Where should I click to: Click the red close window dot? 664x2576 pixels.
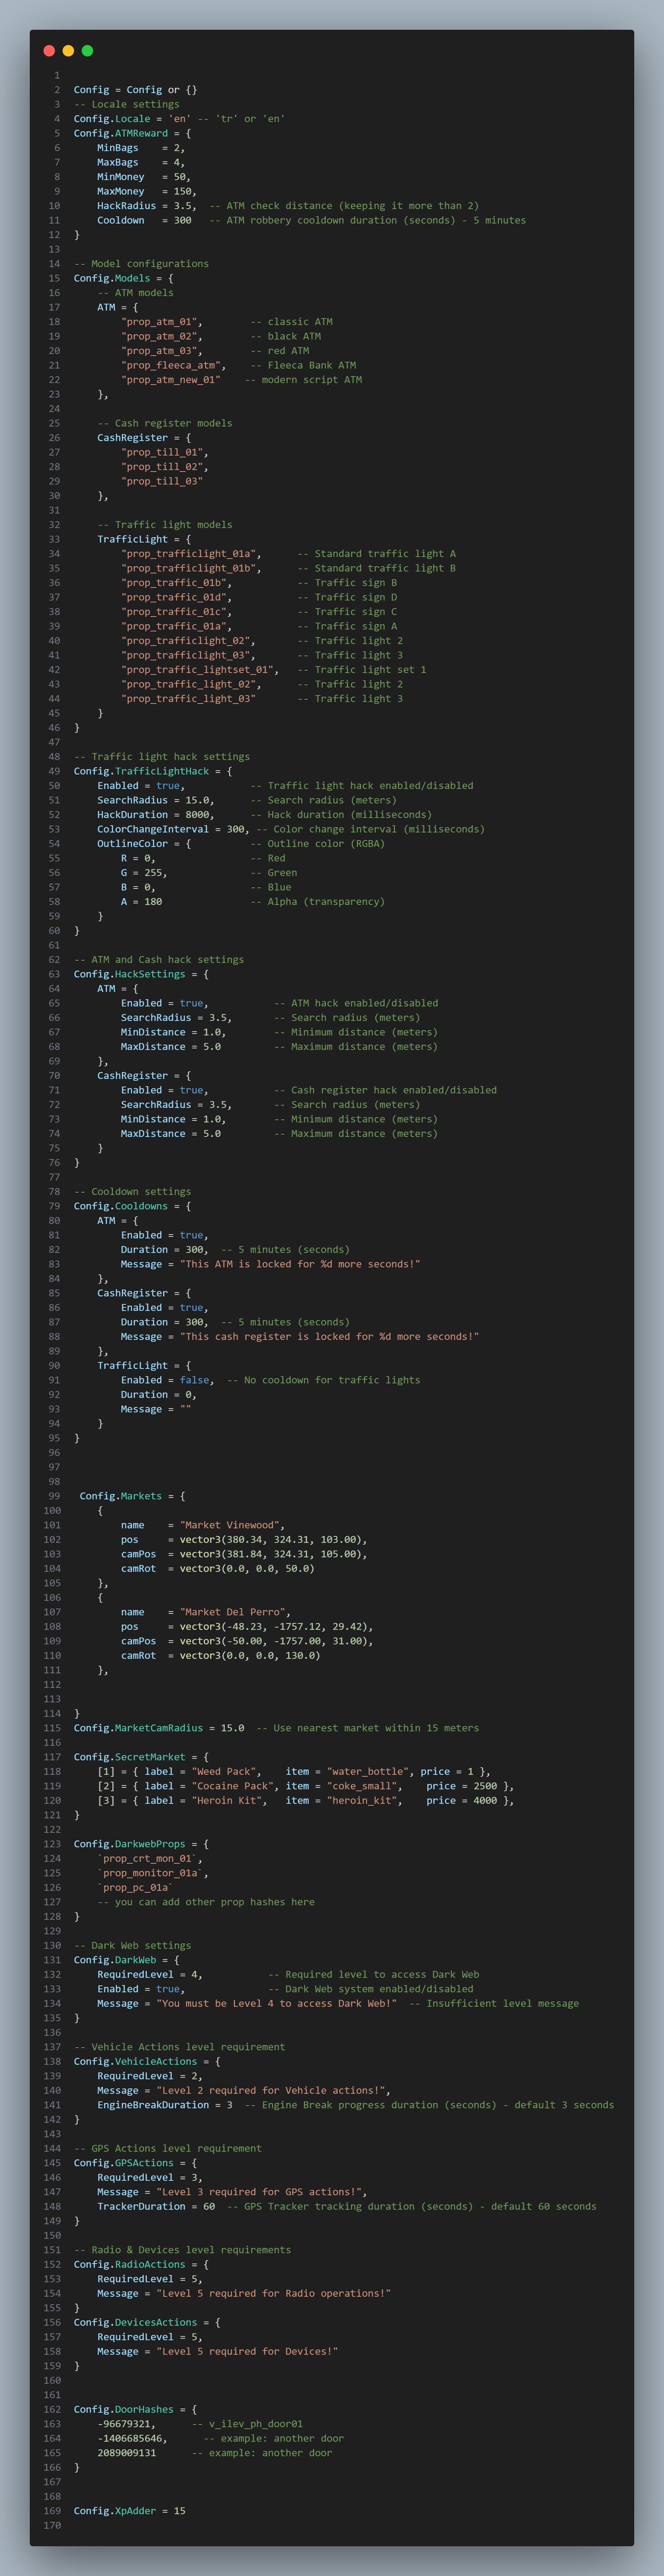tap(49, 51)
